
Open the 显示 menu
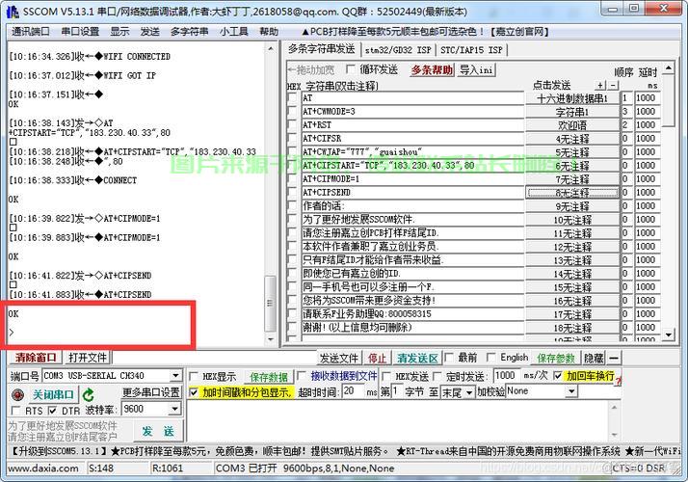point(119,32)
